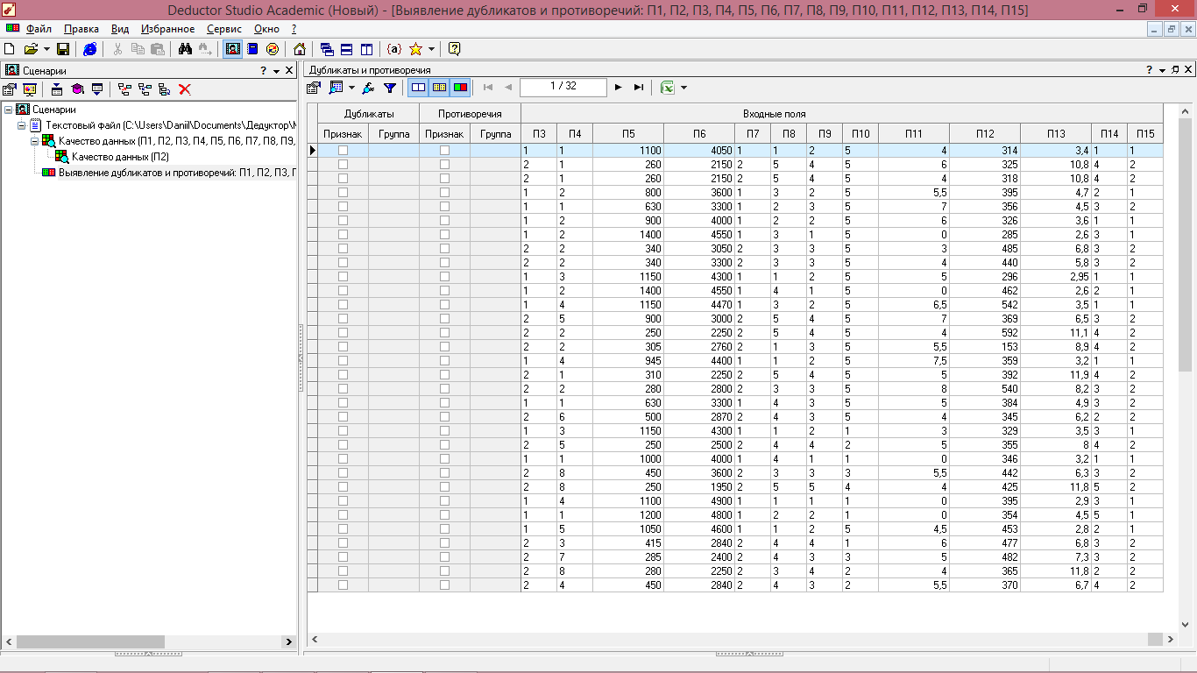This screenshot has width=1197, height=673.
Task: Open the Сценарии panel header menu arrow
Action: tap(276, 70)
